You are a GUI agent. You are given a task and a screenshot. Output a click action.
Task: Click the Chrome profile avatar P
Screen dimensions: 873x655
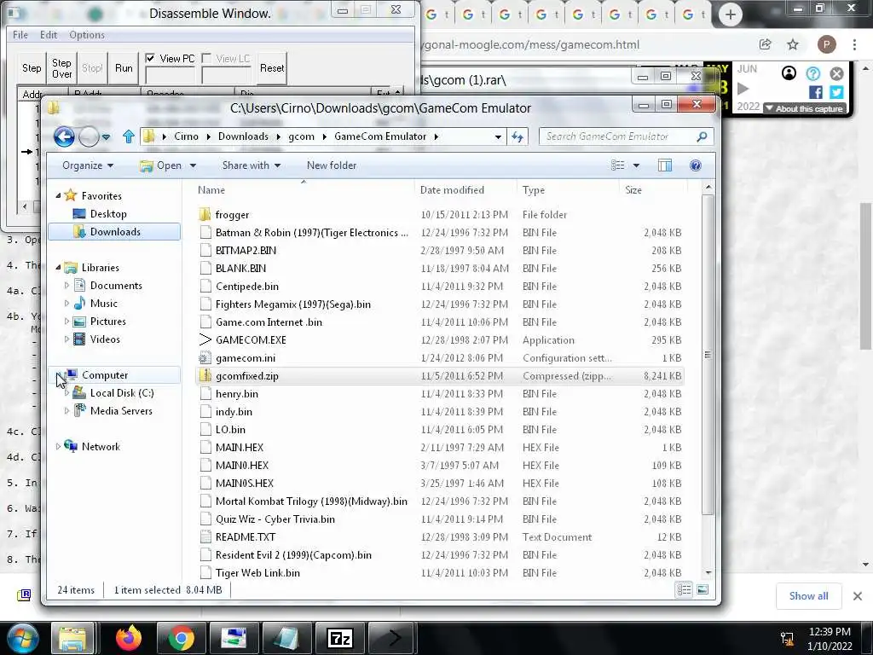click(x=826, y=44)
